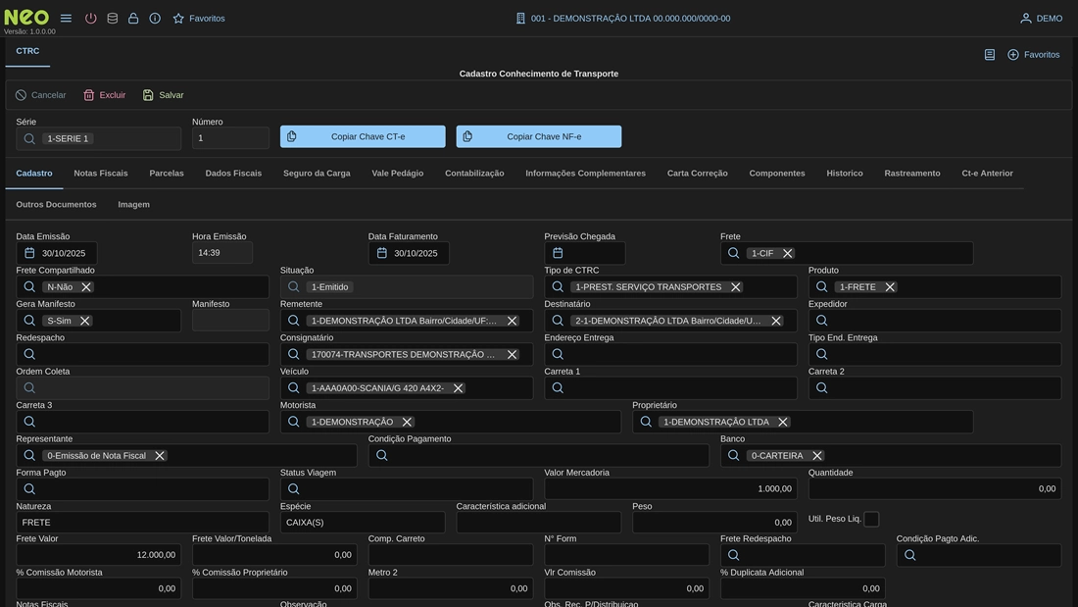Image resolution: width=1078 pixels, height=607 pixels.
Task: Clear the N-Não Frete Compartilhado selection
Action: pyautogui.click(x=86, y=287)
